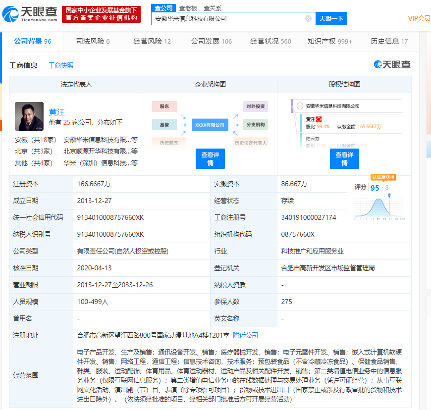Click 查看详情 under 股权结构图
The height and width of the screenshot is (410, 431).
344,158
